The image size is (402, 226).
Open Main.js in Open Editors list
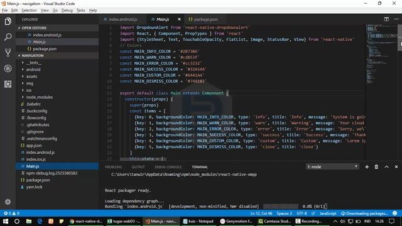click(x=57, y=42)
